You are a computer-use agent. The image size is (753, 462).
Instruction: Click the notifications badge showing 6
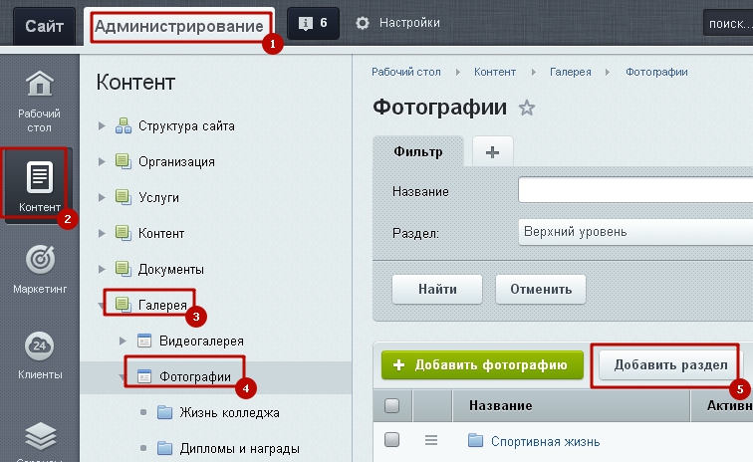[313, 23]
